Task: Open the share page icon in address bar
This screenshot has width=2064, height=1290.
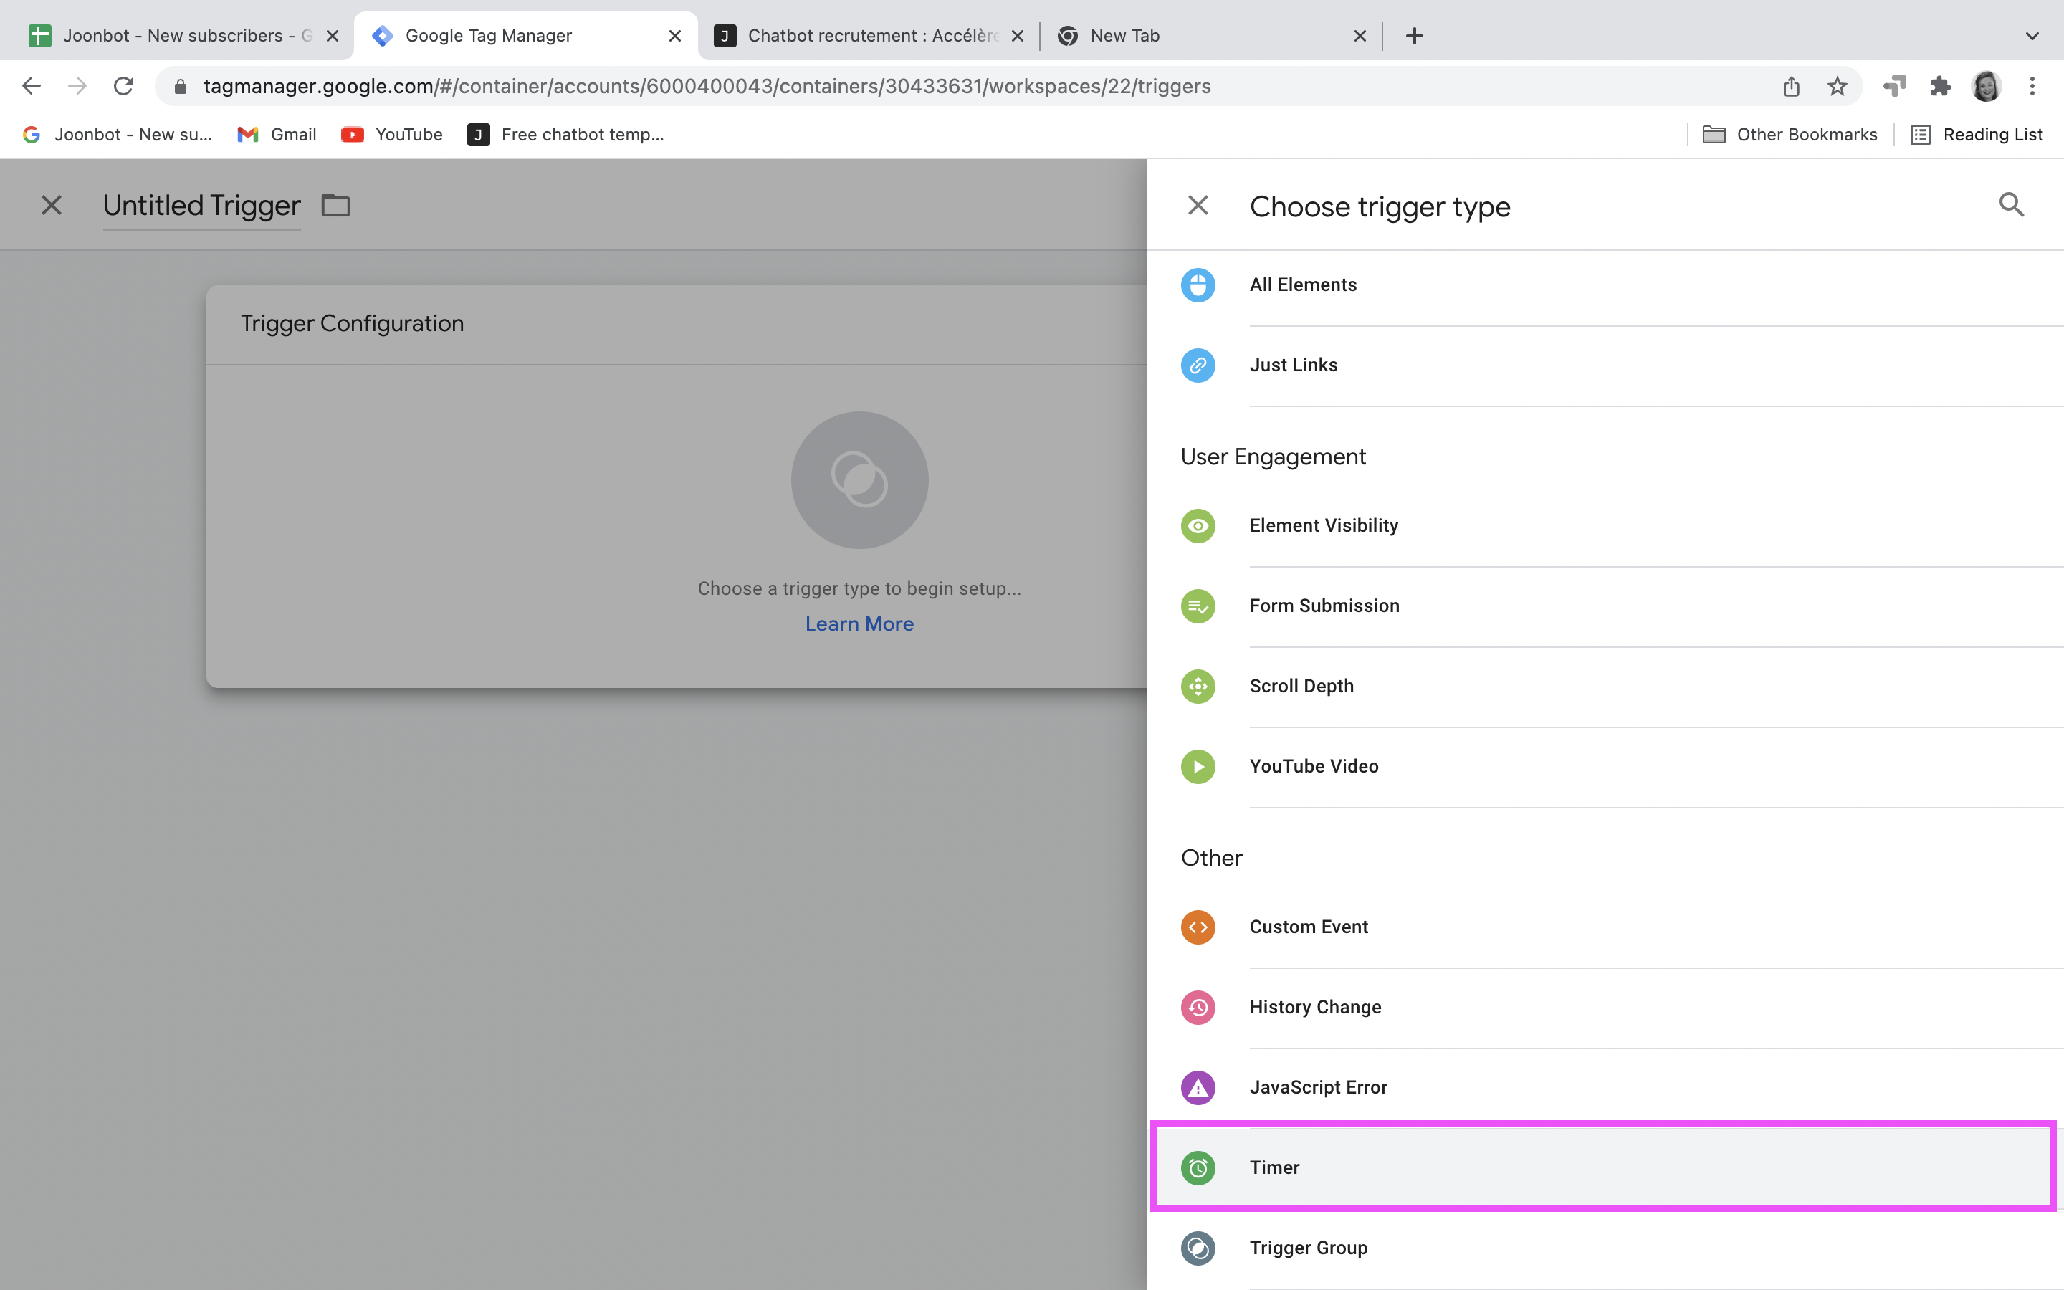Action: click(1791, 86)
